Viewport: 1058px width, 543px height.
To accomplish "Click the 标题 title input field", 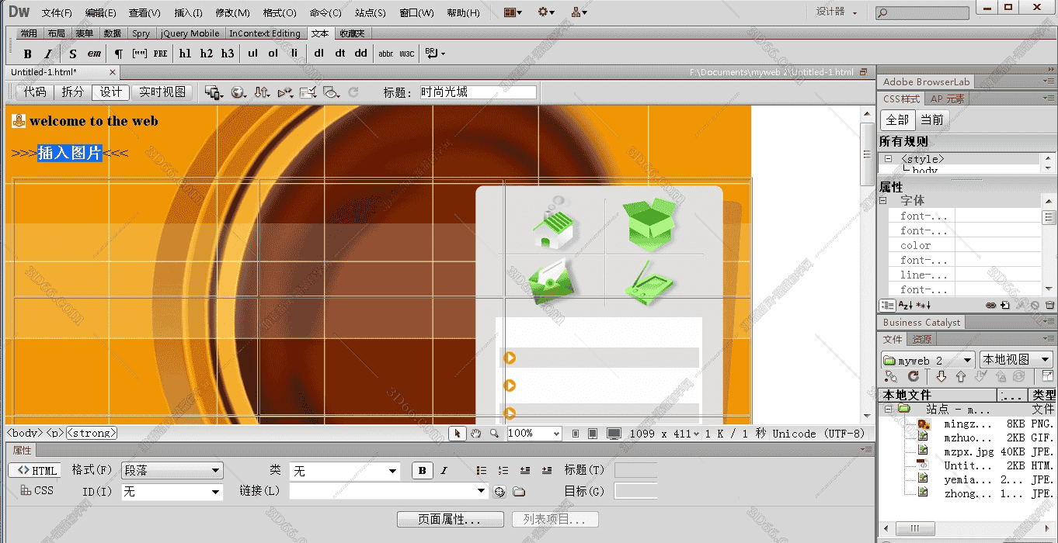I will click(x=477, y=92).
